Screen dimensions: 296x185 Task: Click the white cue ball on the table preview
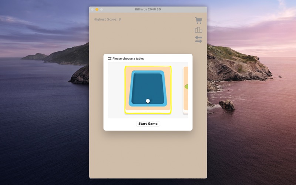[148, 101]
